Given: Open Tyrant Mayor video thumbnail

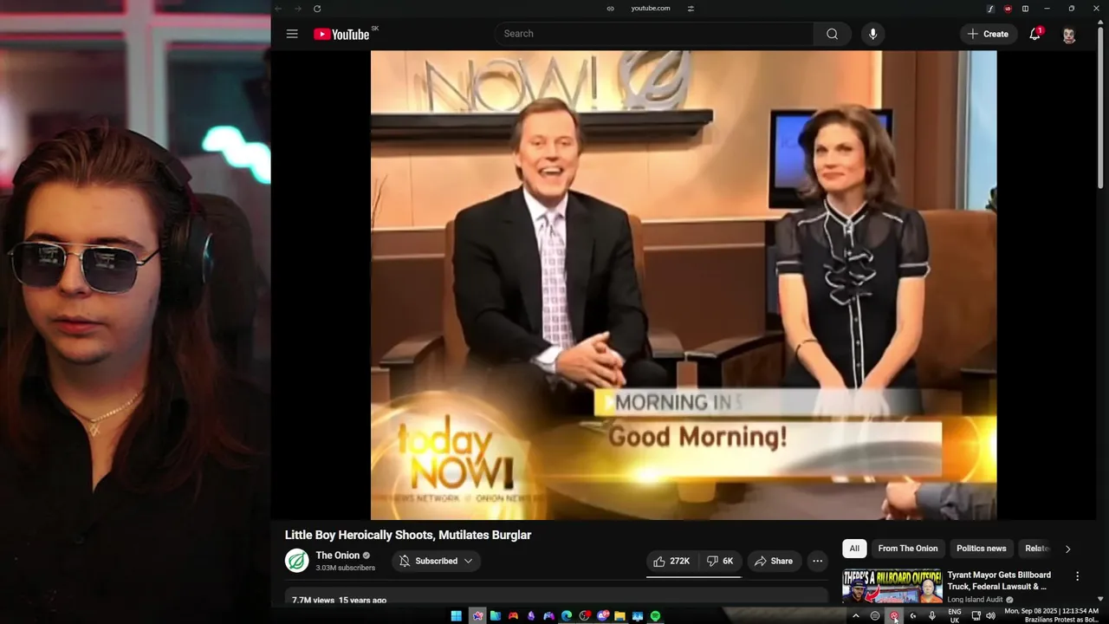Looking at the screenshot, I should pos(892,586).
